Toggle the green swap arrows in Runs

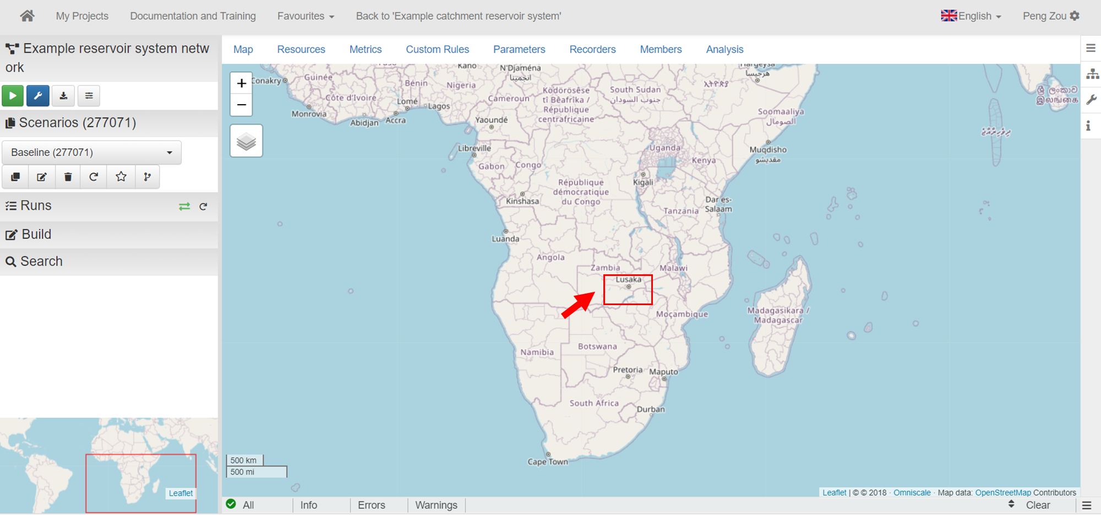184,207
